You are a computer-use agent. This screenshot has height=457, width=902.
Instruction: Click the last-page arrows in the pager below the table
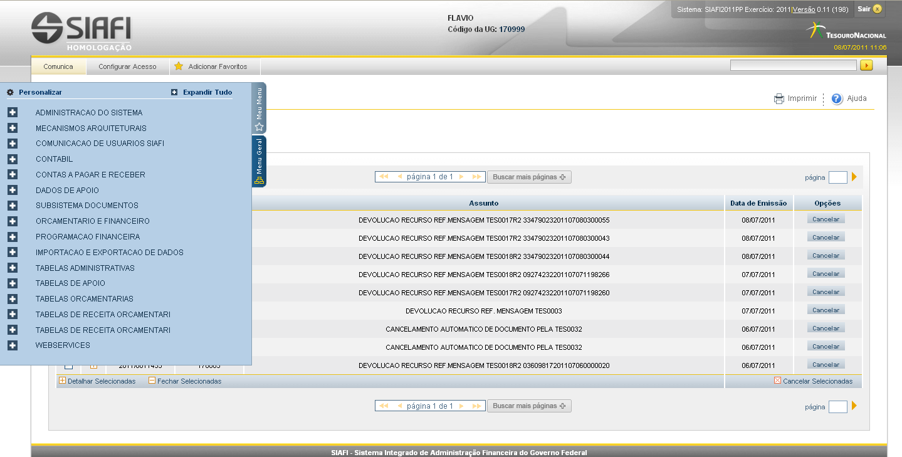477,406
